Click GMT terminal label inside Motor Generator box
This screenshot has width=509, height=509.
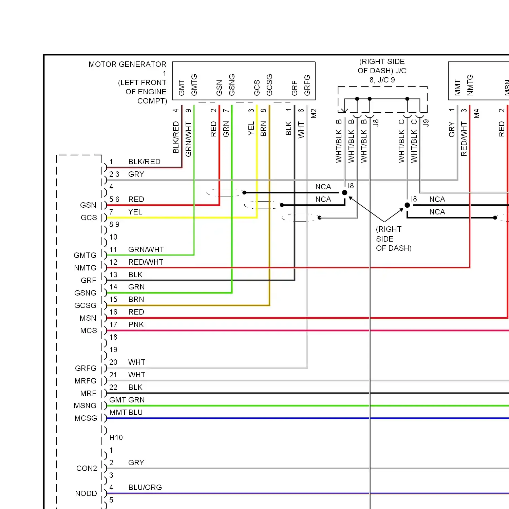[182, 88]
